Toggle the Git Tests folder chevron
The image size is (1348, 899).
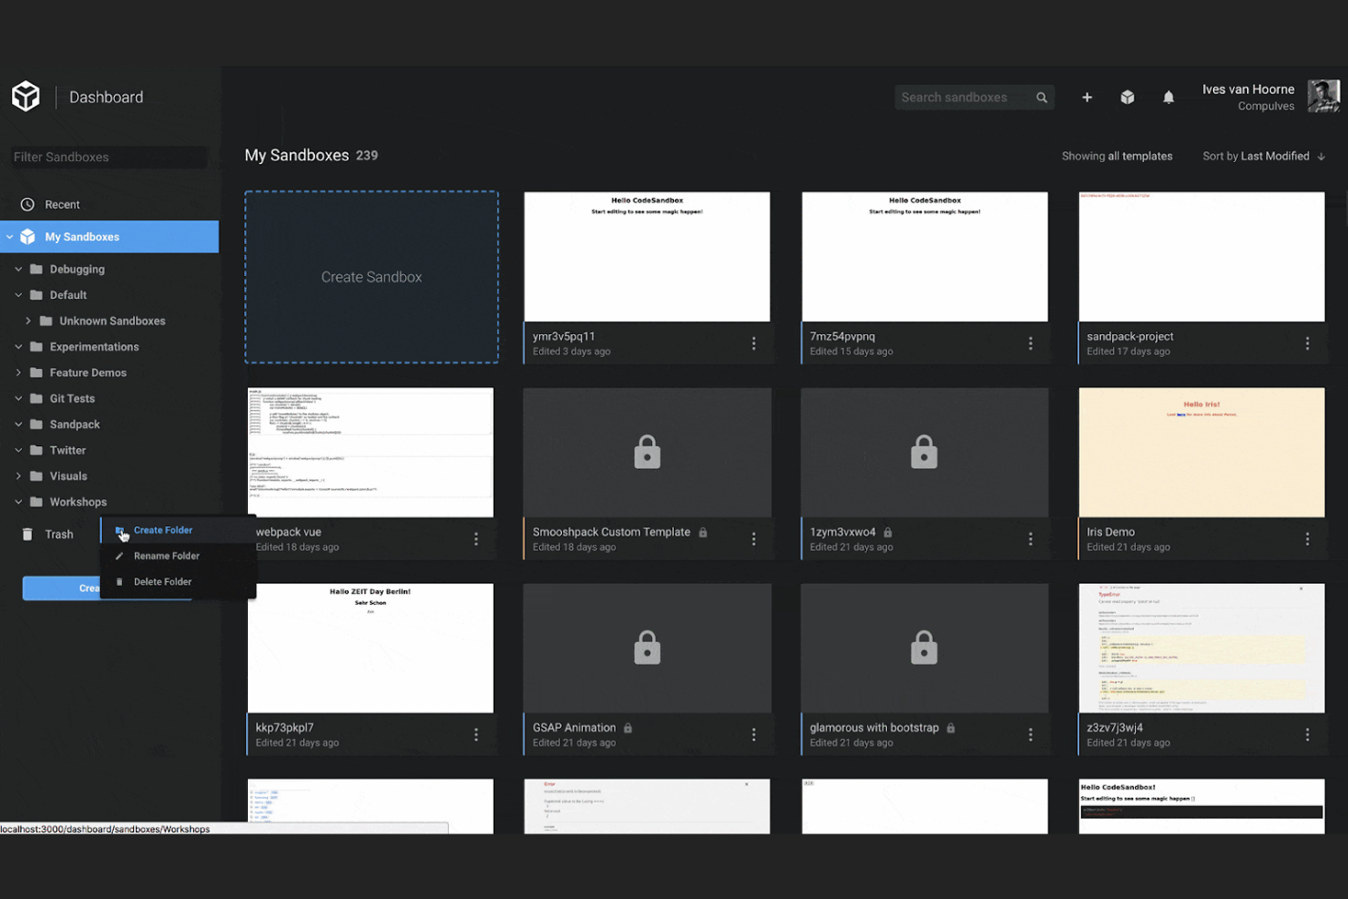point(18,398)
